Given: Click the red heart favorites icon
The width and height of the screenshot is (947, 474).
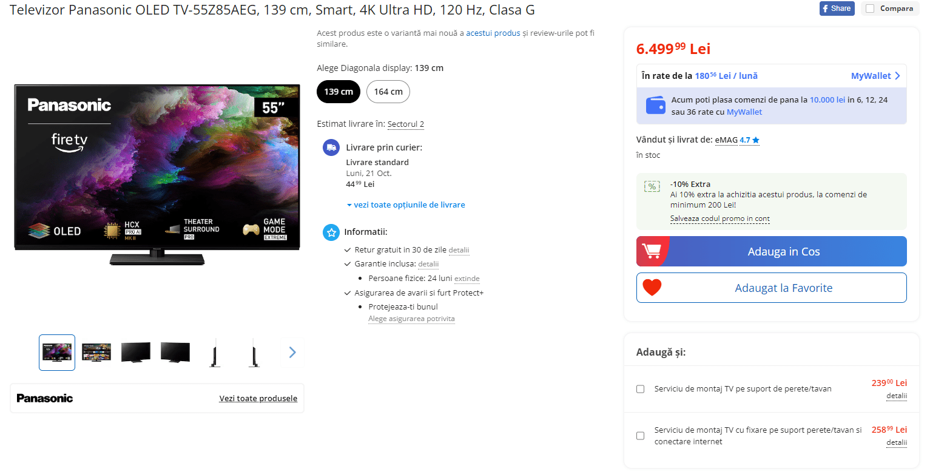Looking at the screenshot, I should [652, 288].
